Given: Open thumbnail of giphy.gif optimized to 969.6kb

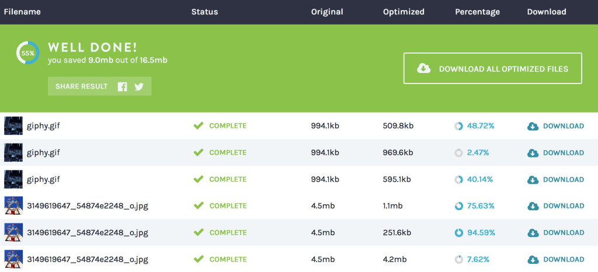Looking at the screenshot, I should point(13,152).
